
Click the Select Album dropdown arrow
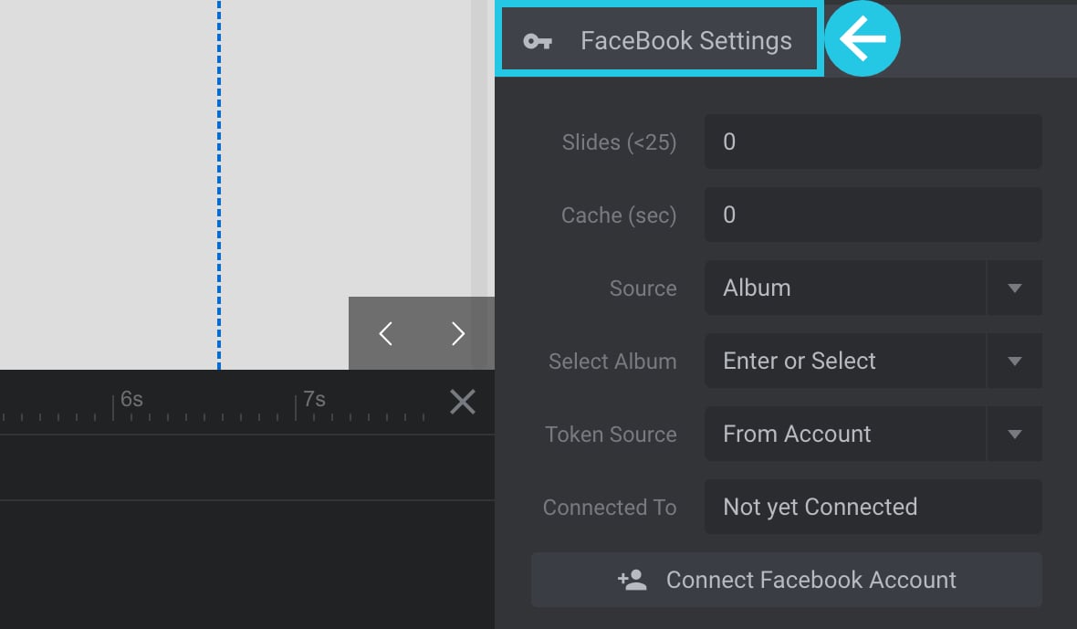[x=1015, y=361]
